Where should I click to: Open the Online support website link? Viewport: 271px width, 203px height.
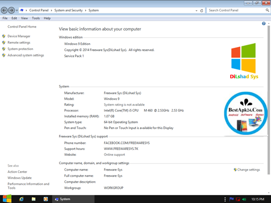click(x=115, y=155)
